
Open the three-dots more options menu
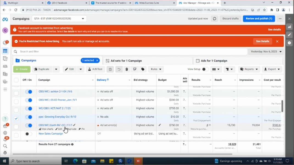point(280,19)
